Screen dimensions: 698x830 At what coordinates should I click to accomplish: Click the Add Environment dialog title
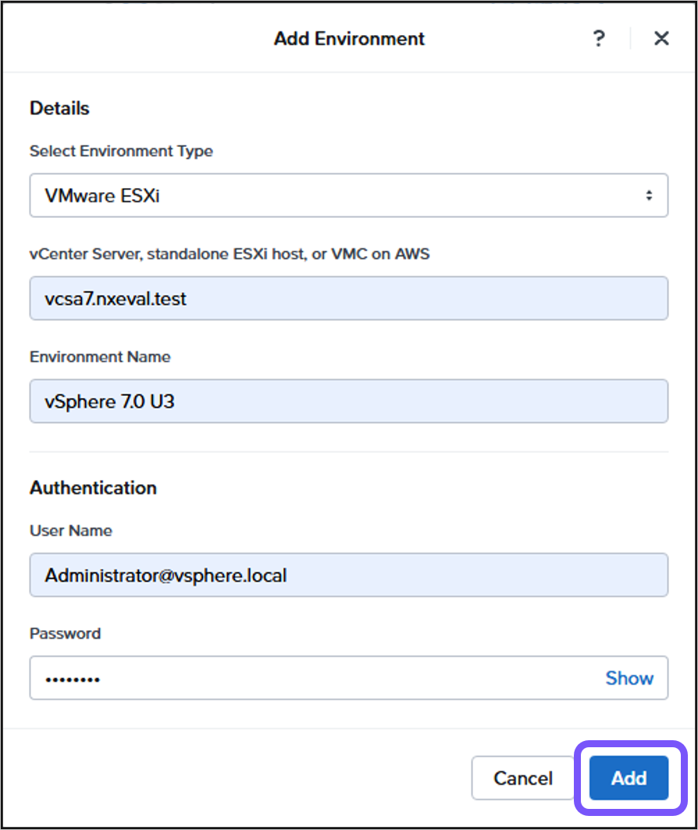(x=348, y=38)
